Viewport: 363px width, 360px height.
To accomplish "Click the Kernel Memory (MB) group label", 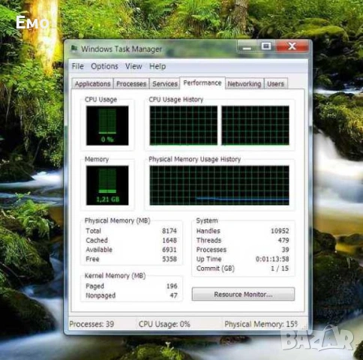I will (115, 275).
